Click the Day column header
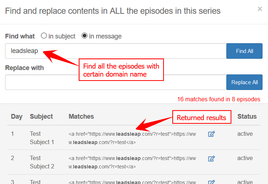 (x=17, y=116)
